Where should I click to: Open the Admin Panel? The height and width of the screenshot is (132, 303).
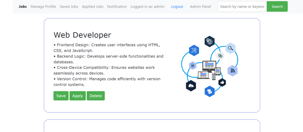tap(200, 6)
